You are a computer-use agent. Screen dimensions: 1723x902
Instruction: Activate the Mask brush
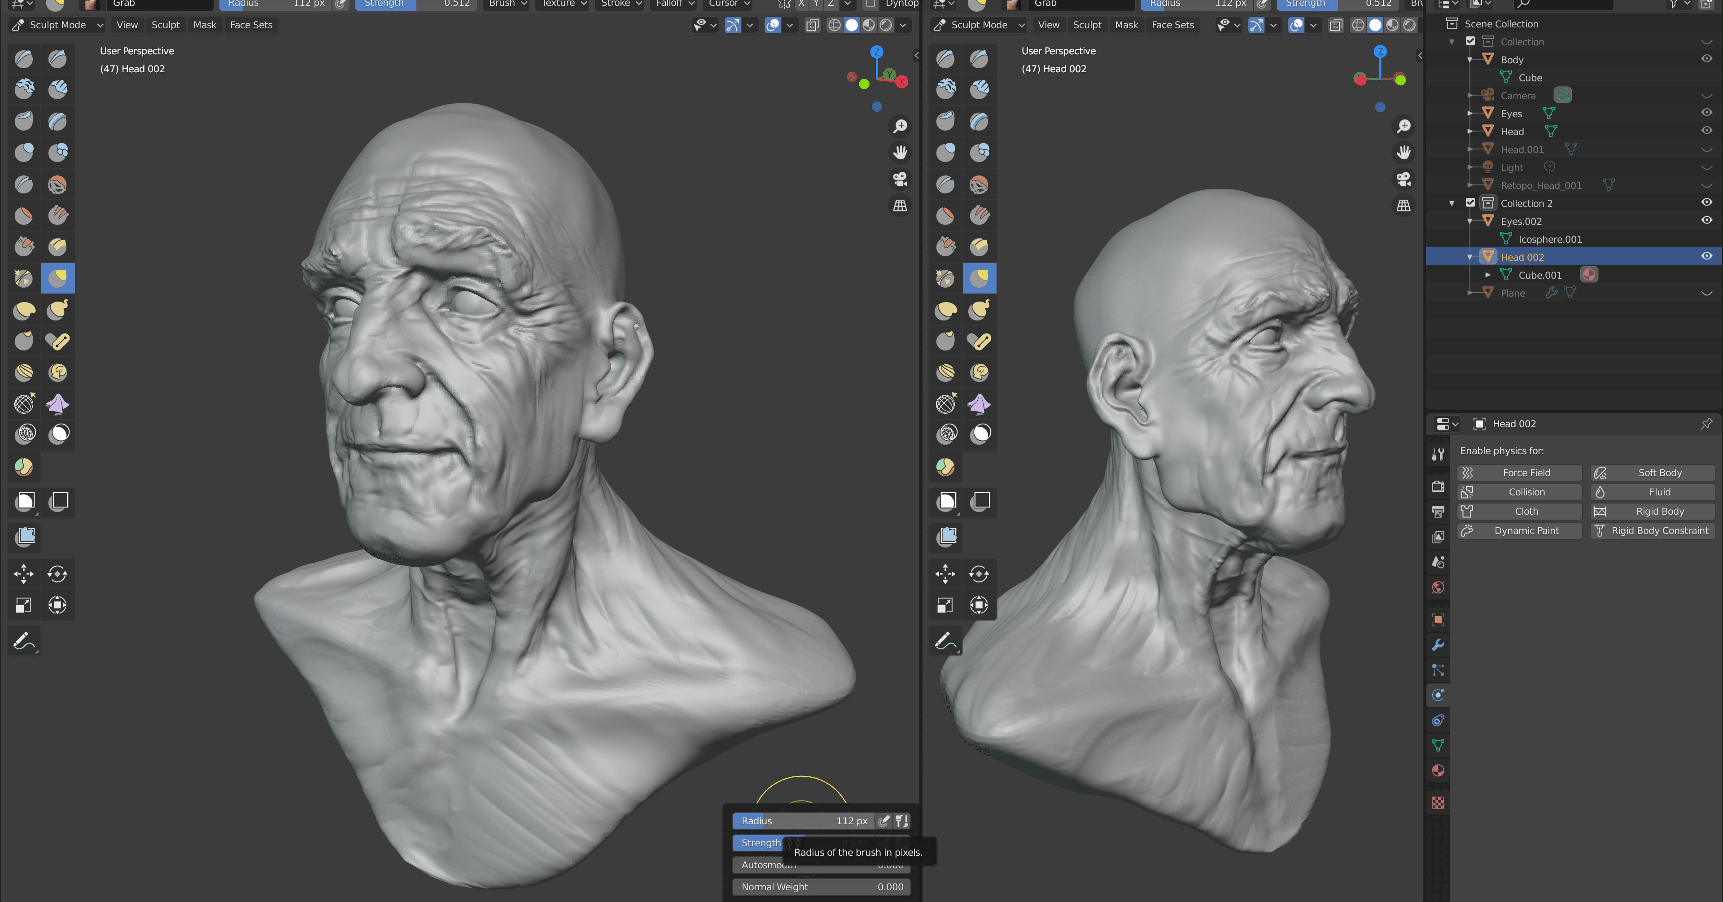tap(58, 433)
